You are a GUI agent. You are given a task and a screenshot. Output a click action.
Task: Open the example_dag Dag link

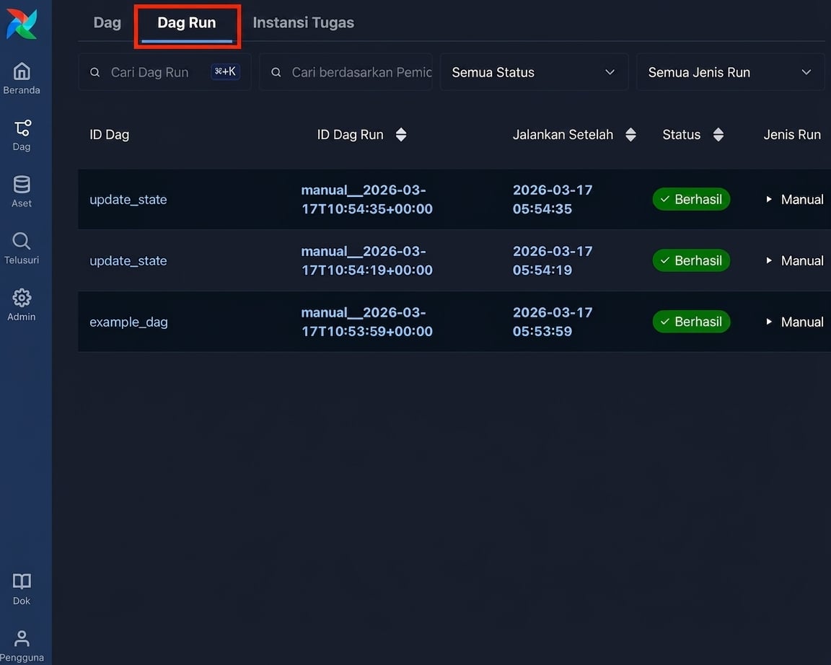coord(129,322)
